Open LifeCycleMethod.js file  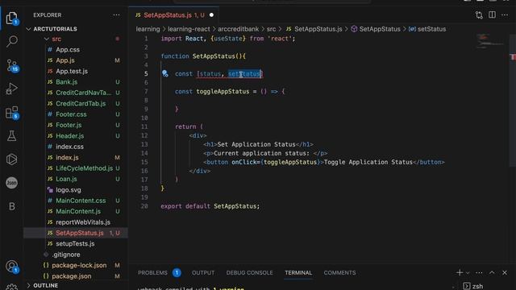[84, 168]
